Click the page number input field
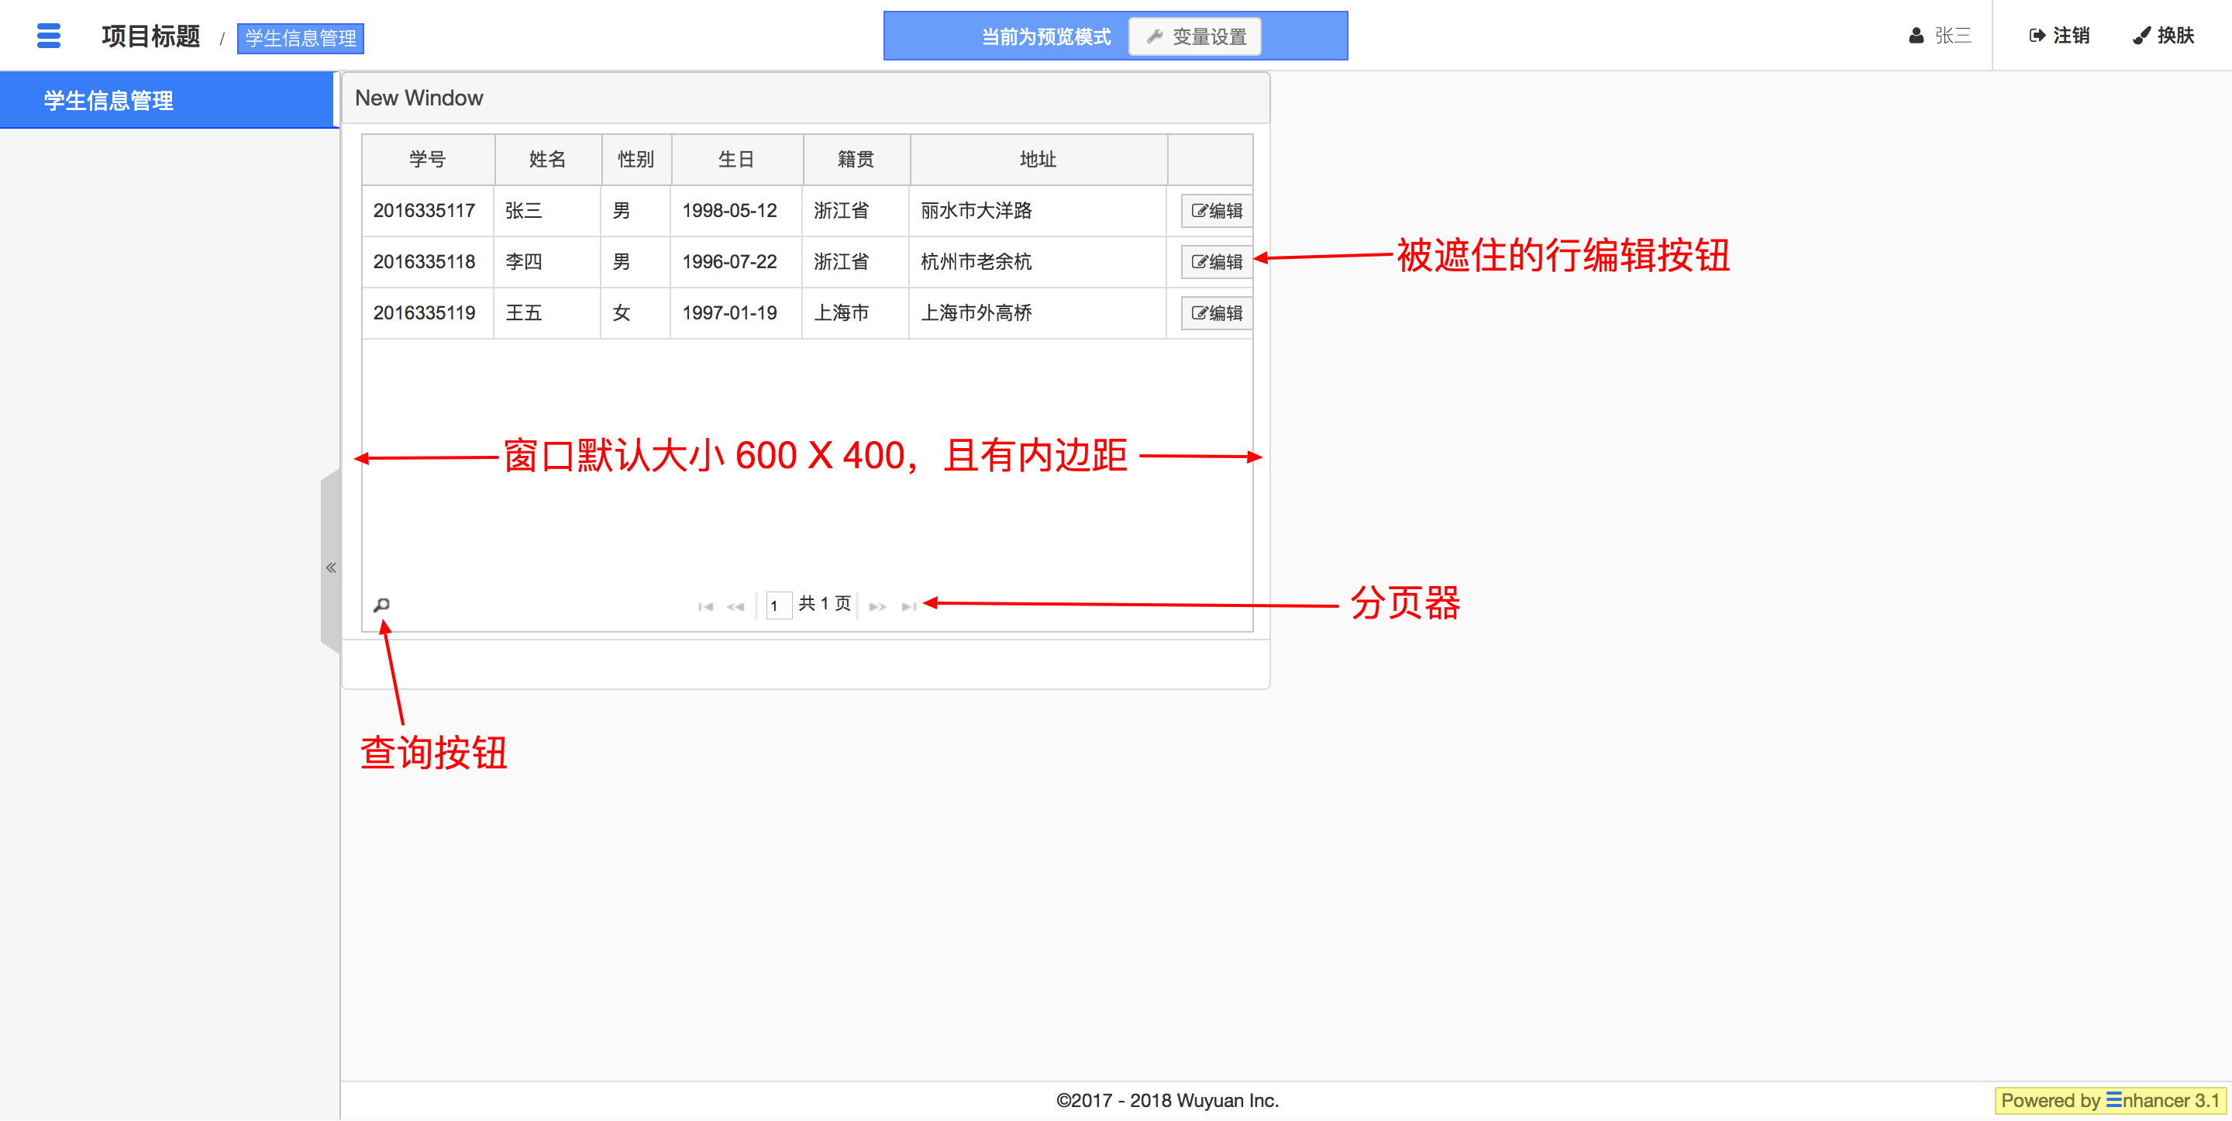Image resolution: width=2232 pixels, height=1121 pixels. (x=778, y=605)
